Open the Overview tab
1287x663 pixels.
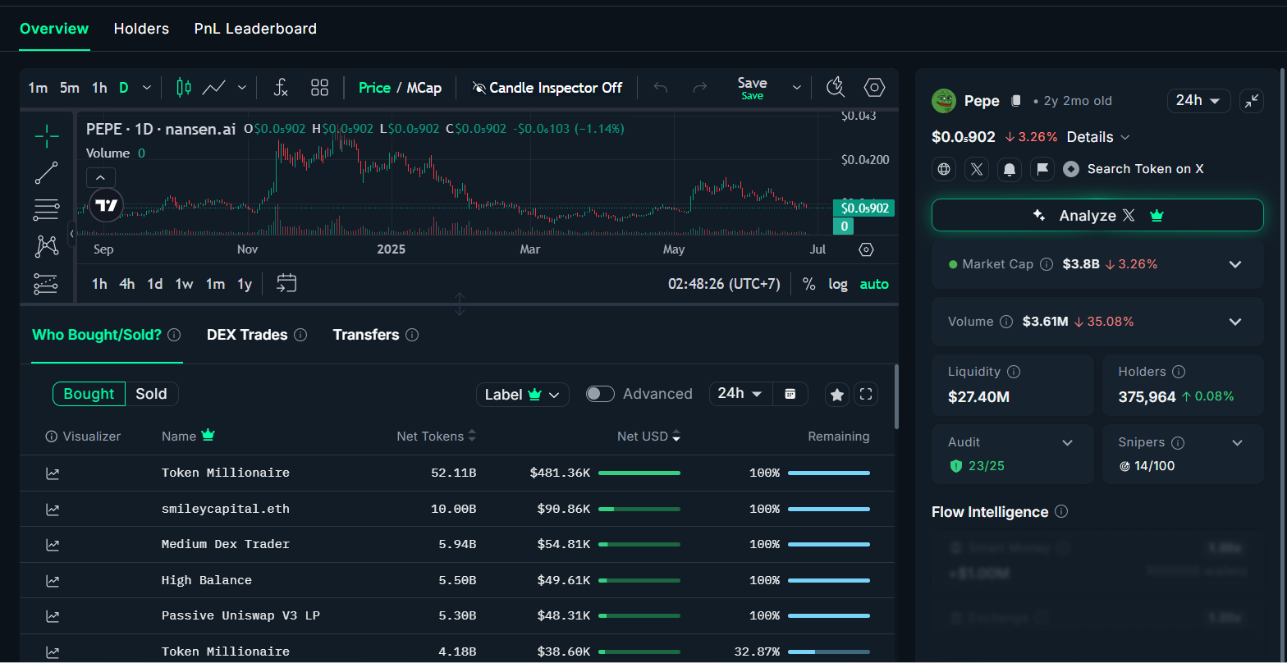[54, 29]
